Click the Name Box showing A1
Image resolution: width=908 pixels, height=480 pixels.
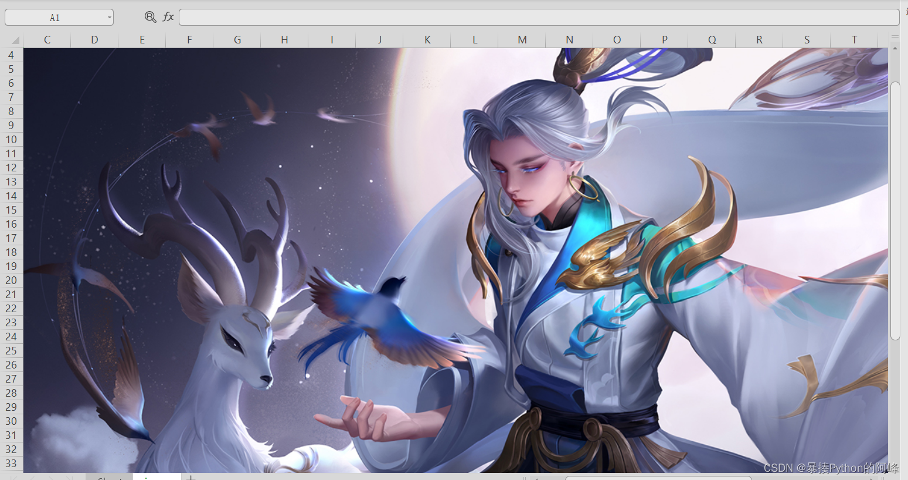[x=55, y=18]
